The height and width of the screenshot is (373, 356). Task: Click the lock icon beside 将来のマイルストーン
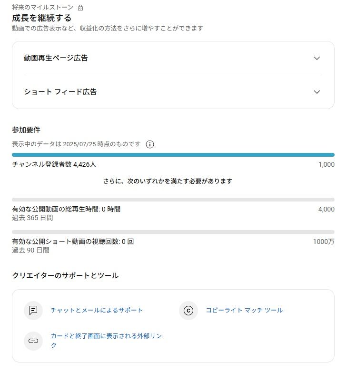[x=80, y=8]
